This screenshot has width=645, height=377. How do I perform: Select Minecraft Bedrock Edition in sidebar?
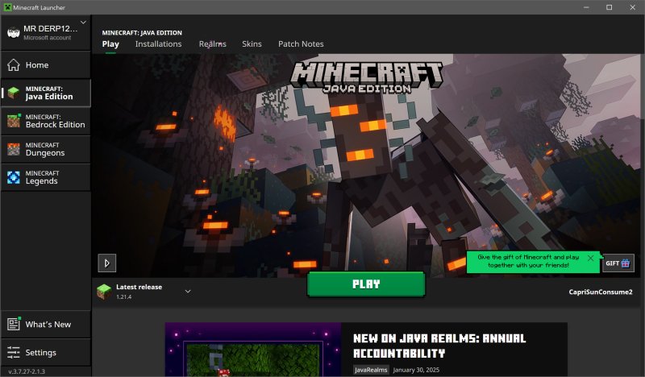point(46,121)
